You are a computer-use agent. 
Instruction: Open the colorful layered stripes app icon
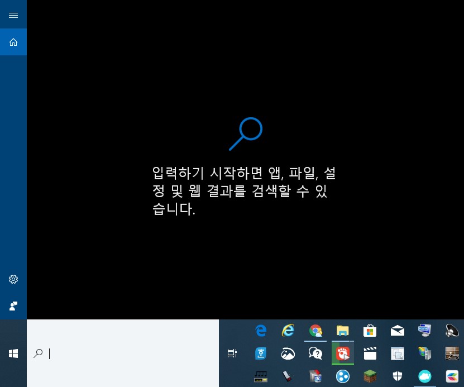click(452, 376)
